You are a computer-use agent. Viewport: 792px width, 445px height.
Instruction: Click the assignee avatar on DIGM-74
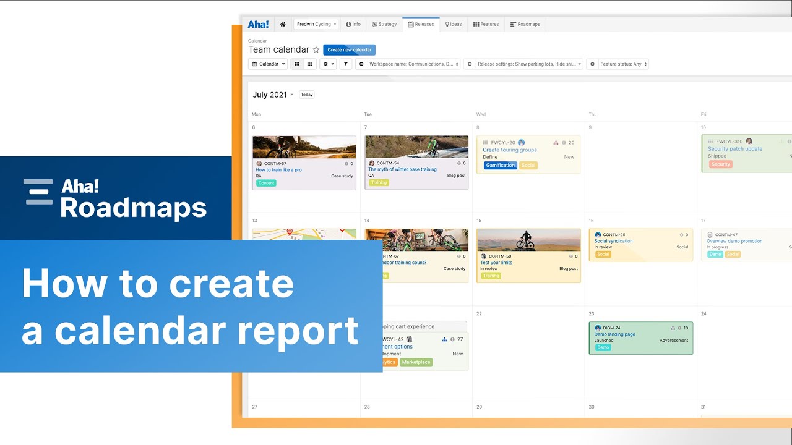tap(598, 328)
